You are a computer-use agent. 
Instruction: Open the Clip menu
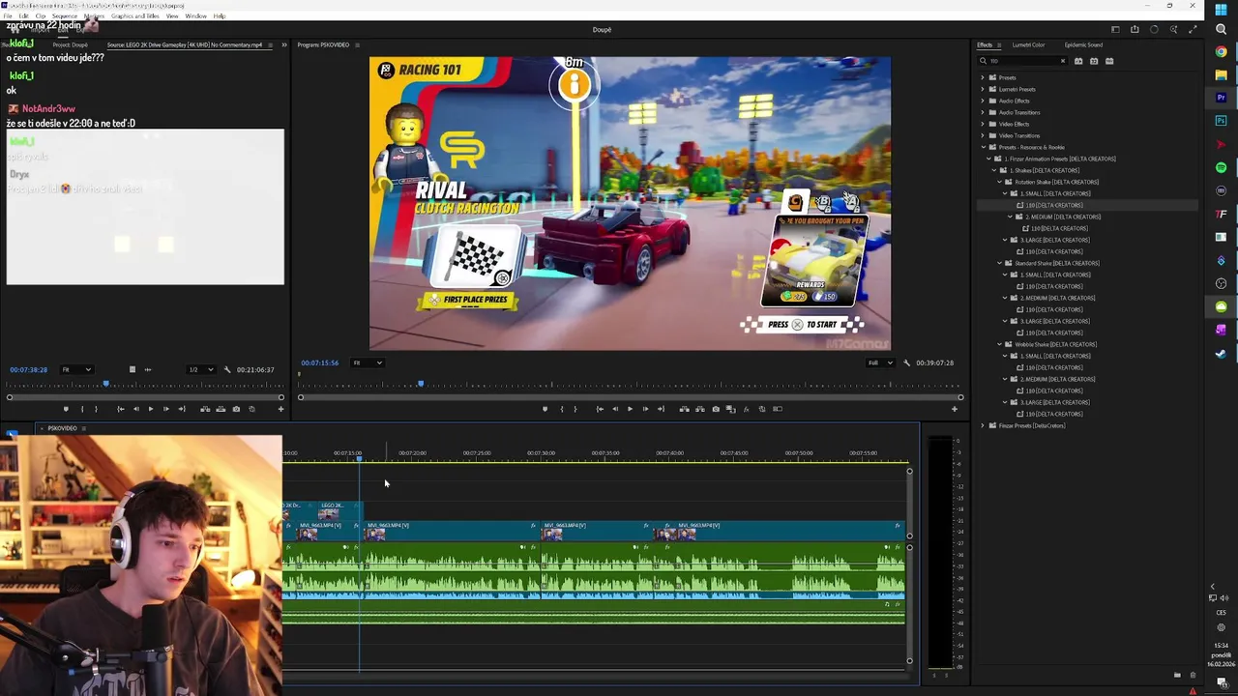[41, 16]
